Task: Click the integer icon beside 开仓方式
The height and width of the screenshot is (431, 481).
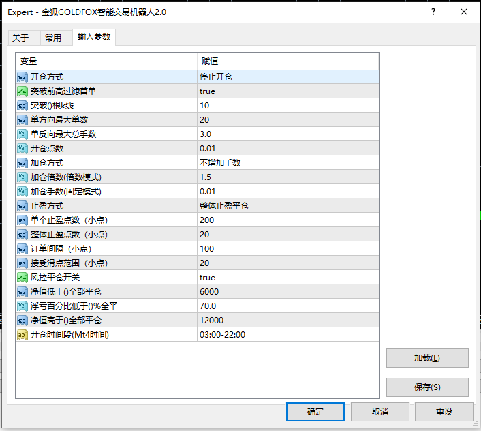Action: click(22, 77)
